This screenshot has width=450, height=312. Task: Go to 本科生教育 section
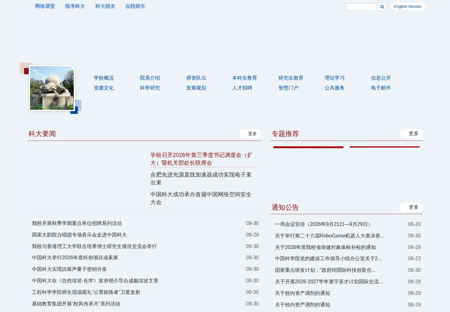[x=245, y=78]
